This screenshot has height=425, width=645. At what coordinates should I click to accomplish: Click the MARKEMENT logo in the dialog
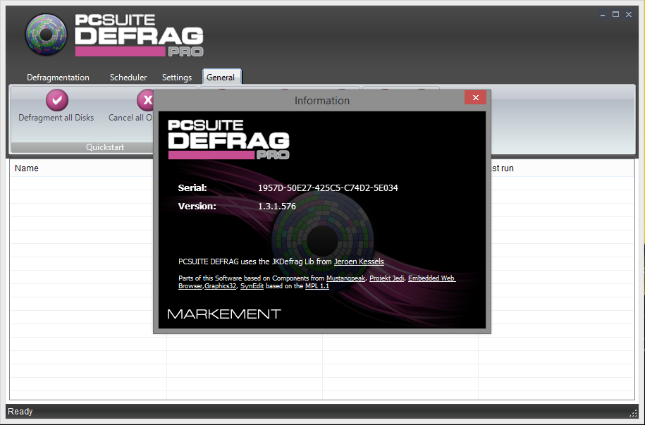point(224,314)
